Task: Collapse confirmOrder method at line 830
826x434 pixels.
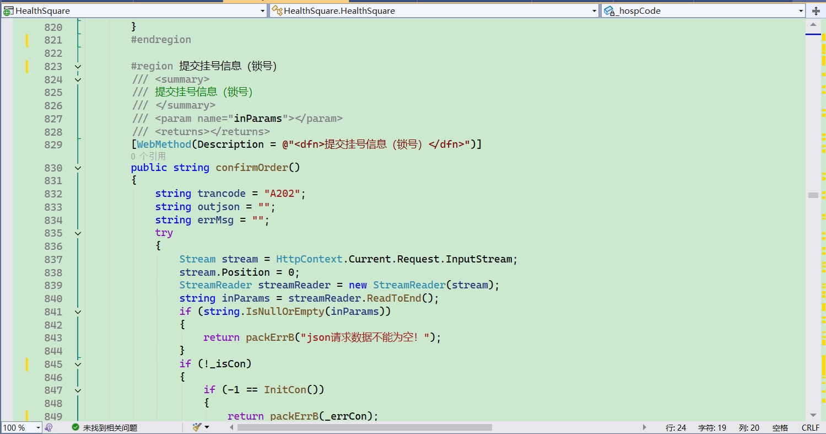Action: click(78, 168)
